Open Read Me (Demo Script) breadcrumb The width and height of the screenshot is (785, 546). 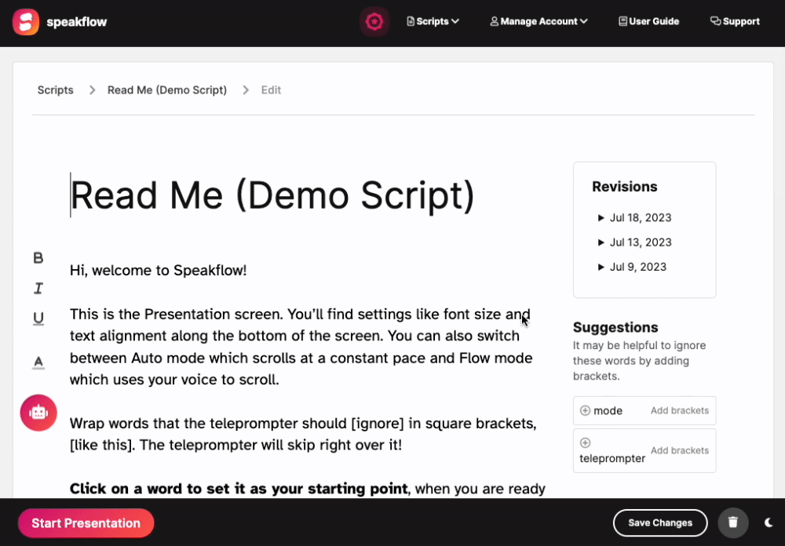pos(167,90)
